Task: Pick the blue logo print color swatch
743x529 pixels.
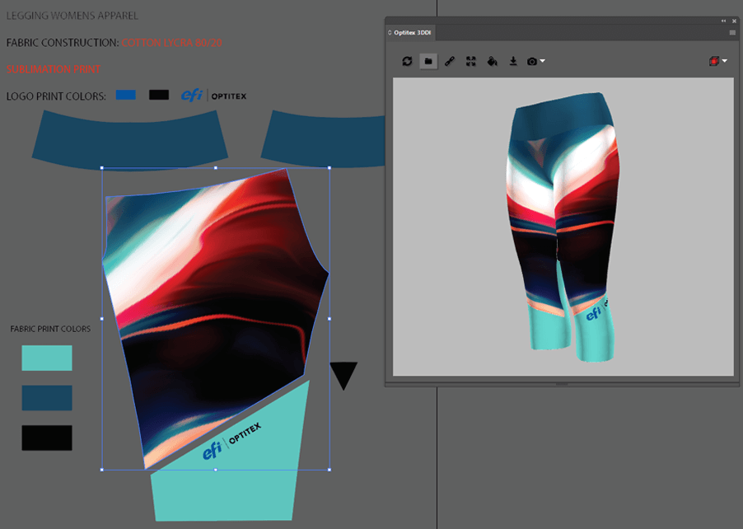Action: pyautogui.click(x=125, y=96)
